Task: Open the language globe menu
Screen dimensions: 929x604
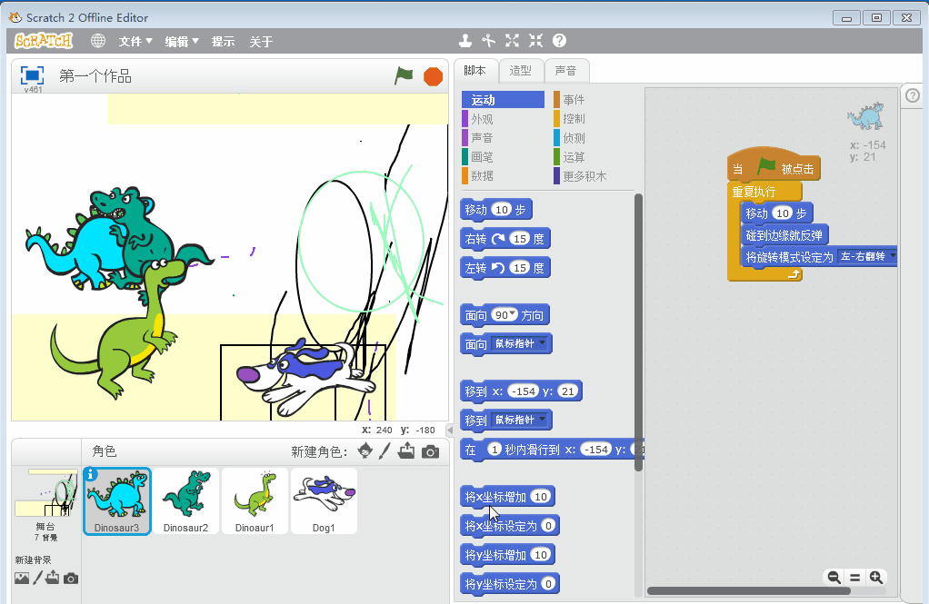Action: point(98,41)
